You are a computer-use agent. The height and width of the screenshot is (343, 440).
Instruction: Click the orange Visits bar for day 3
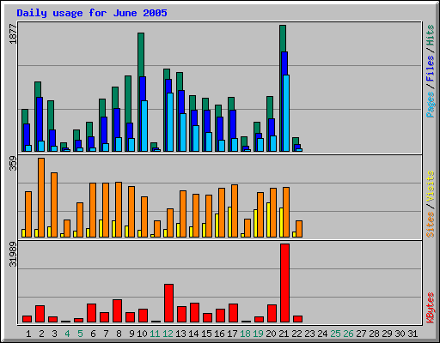(54, 205)
